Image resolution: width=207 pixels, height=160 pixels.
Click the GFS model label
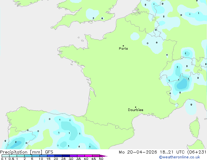(49, 152)
